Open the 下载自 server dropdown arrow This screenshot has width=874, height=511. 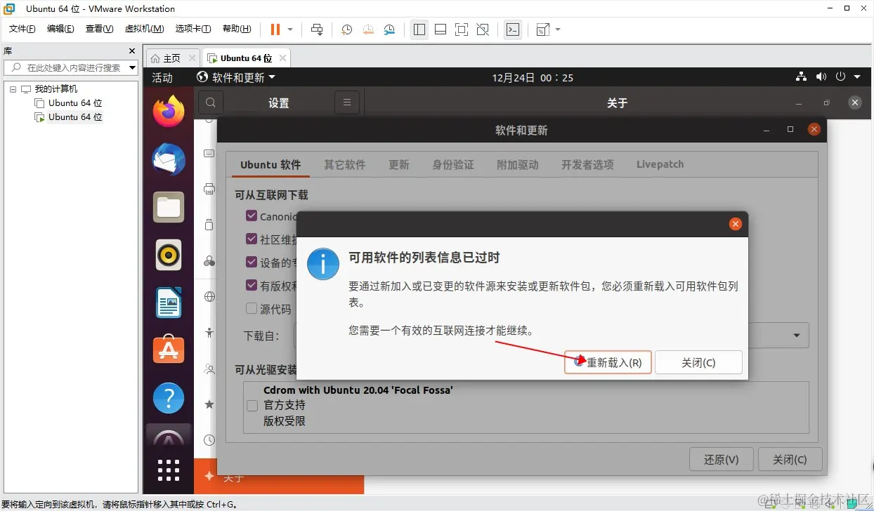click(797, 336)
